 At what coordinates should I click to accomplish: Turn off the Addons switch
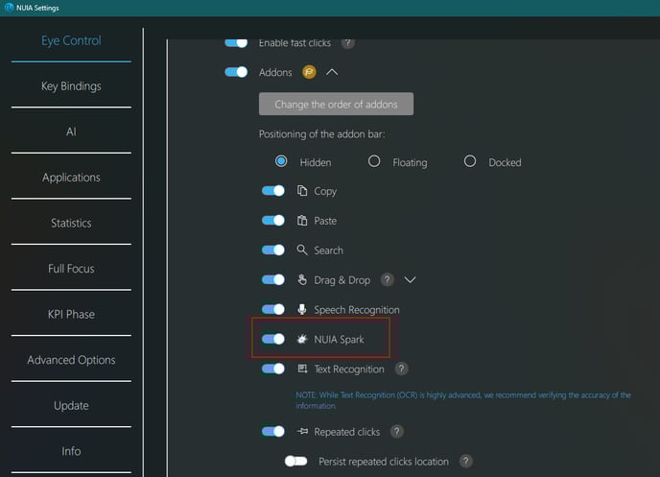click(236, 72)
